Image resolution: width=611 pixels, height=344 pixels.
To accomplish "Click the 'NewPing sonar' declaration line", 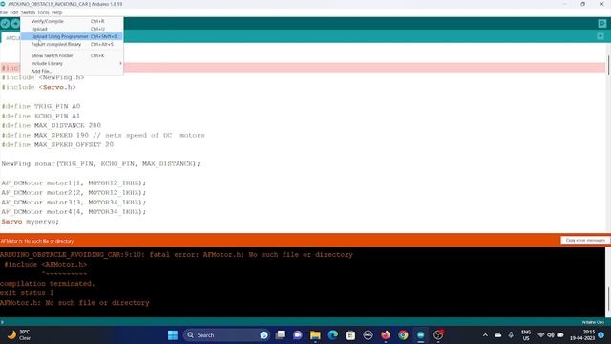I will click(100, 163).
